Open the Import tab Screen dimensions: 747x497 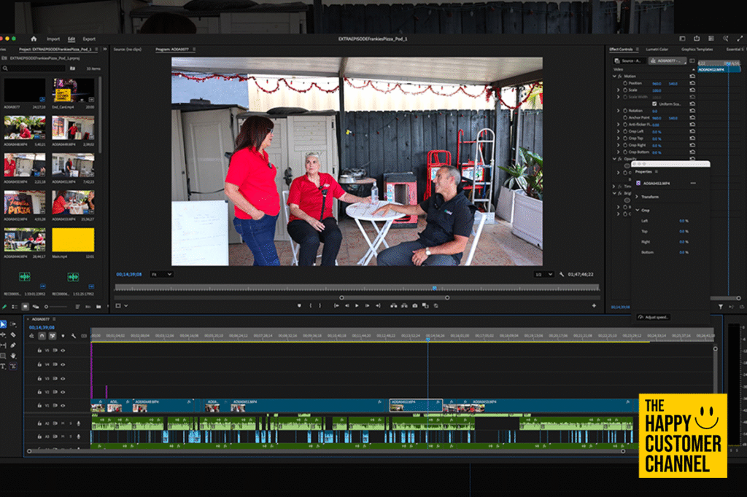tap(53, 39)
